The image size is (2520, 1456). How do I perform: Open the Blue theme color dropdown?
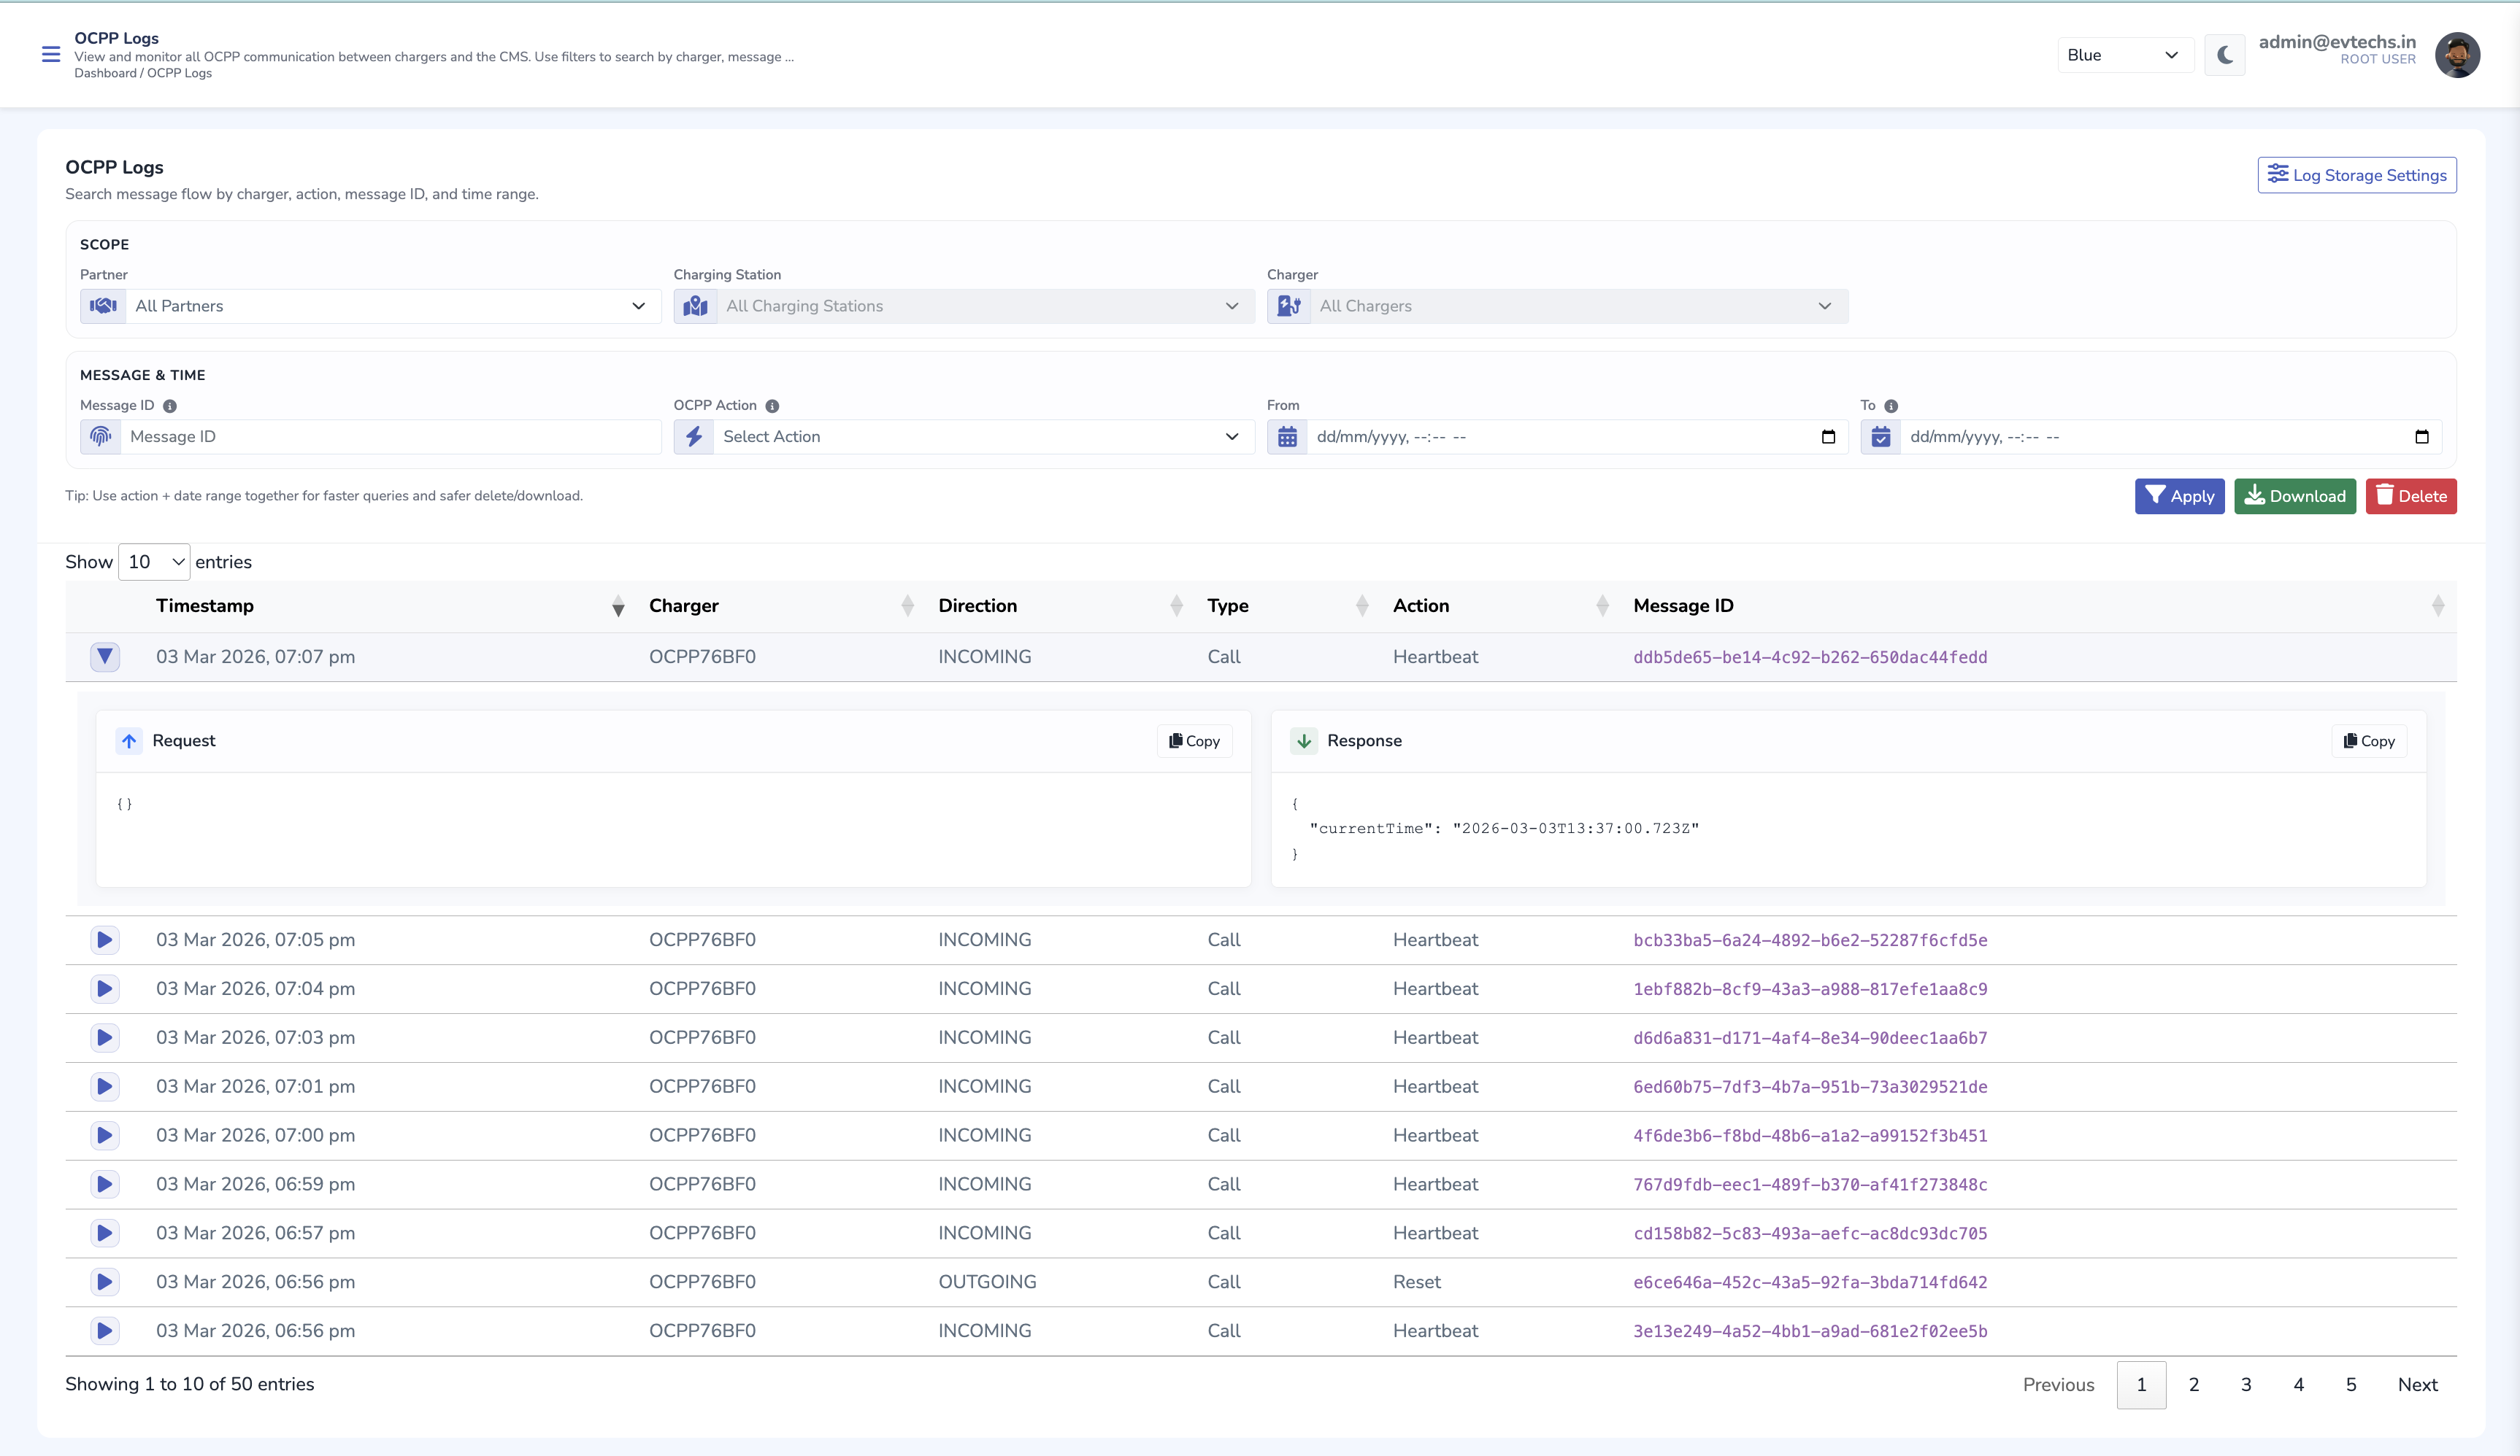click(2123, 55)
